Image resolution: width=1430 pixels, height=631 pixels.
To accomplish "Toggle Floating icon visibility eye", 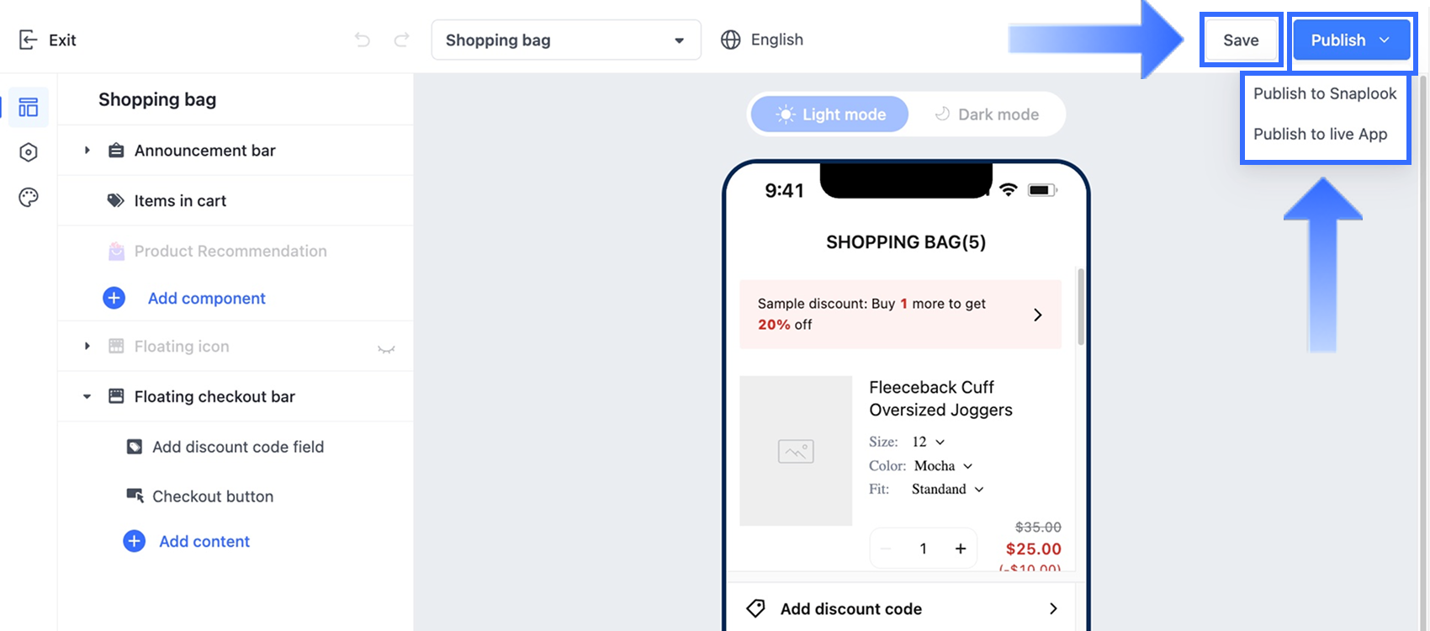I will pyautogui.click(x=386, y=349).
